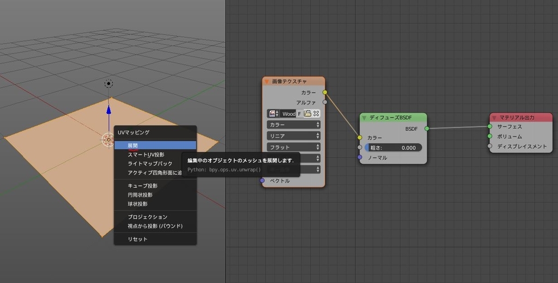Choose スマートUV投影 from the menu
Viewport: 558px width, 283px height.
point(155,155)
